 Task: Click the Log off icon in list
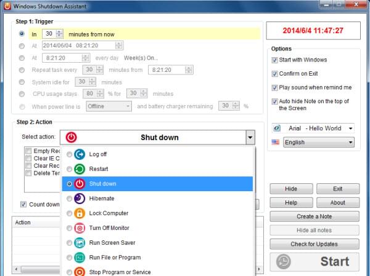pos(80,154)
